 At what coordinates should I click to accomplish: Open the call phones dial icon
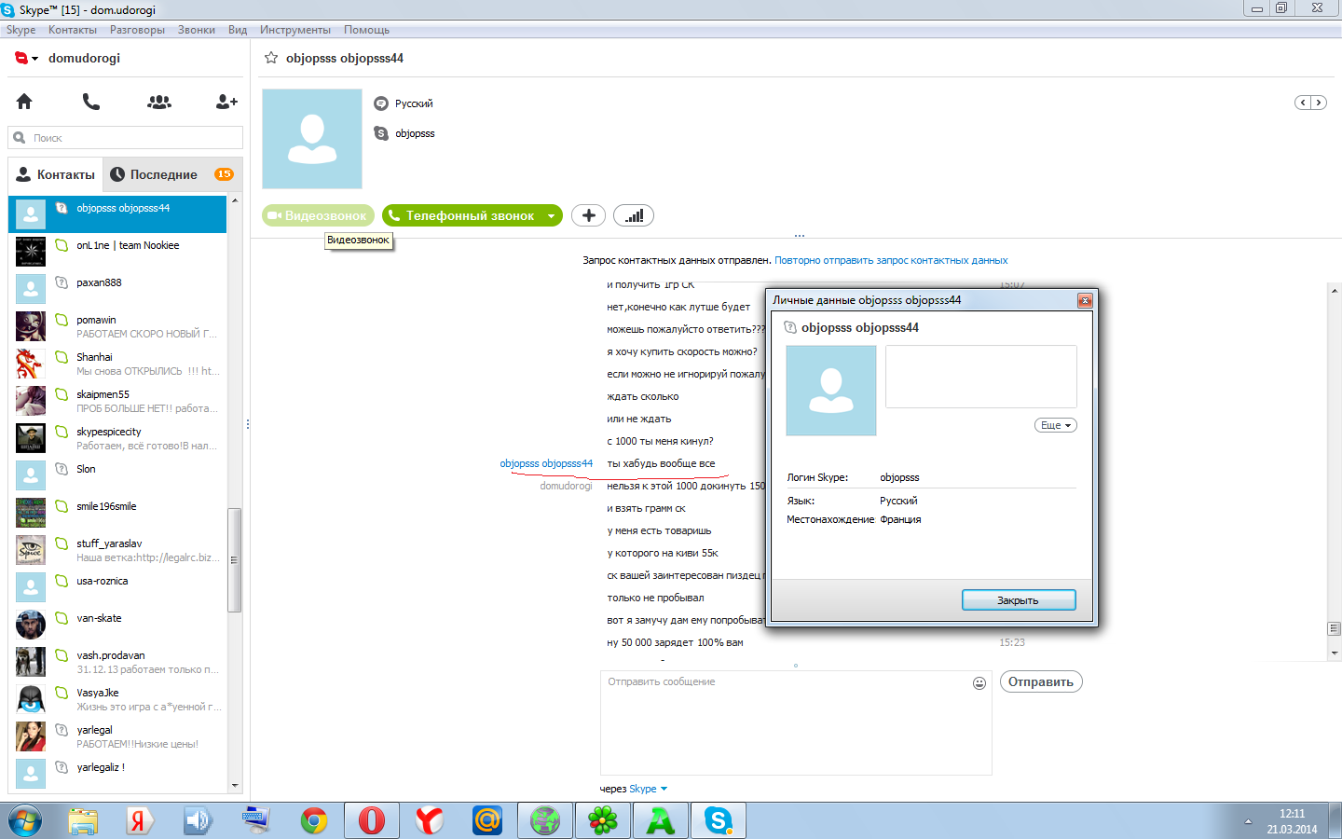coord(90,102)
